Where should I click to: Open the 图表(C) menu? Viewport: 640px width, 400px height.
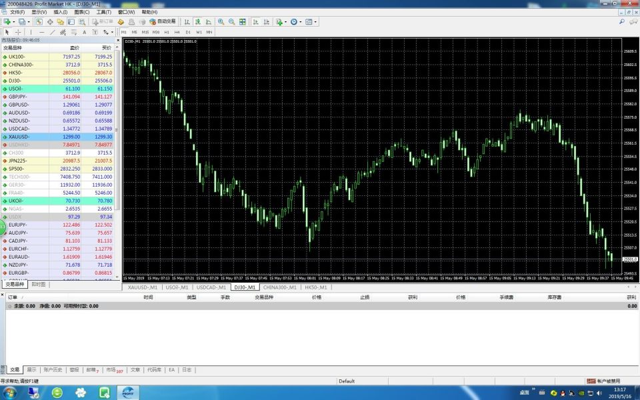[82, 12]
